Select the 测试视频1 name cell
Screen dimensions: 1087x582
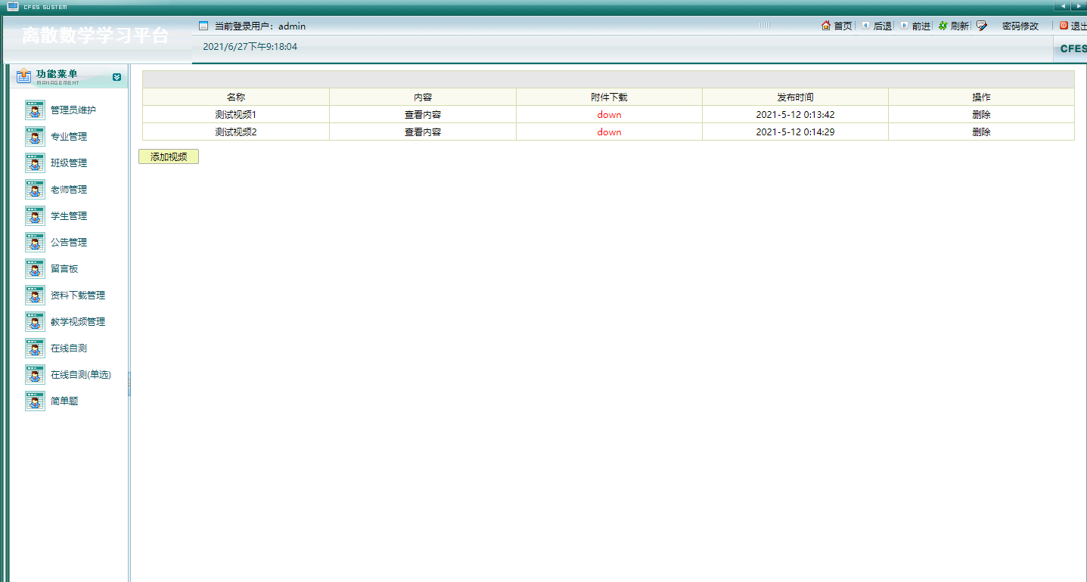[236, 115]
